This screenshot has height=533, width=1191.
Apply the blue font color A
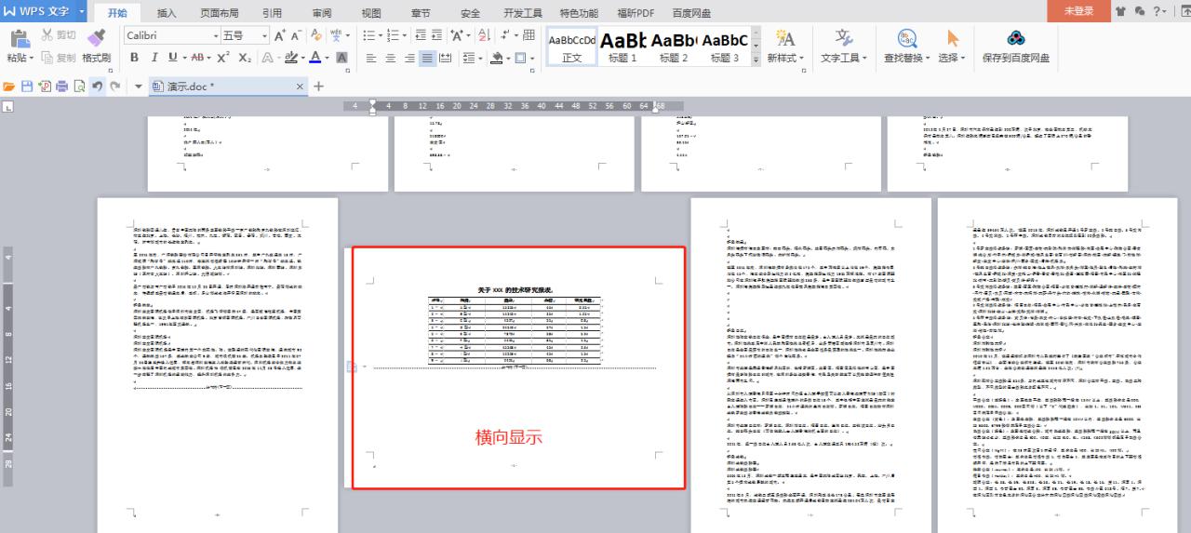click(x=314, y=58)
